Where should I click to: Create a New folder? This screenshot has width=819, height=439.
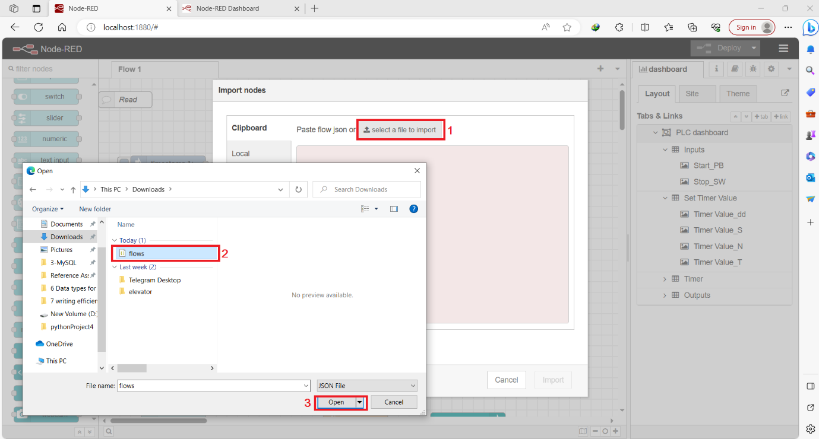[x=95, y=209]
